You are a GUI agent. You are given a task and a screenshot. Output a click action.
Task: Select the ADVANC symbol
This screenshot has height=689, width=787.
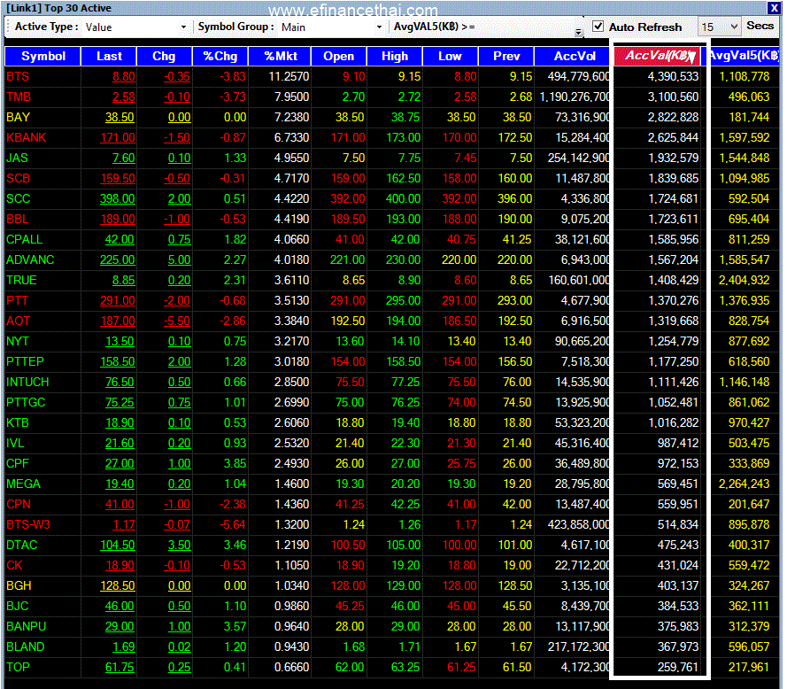tap(30, 259)
